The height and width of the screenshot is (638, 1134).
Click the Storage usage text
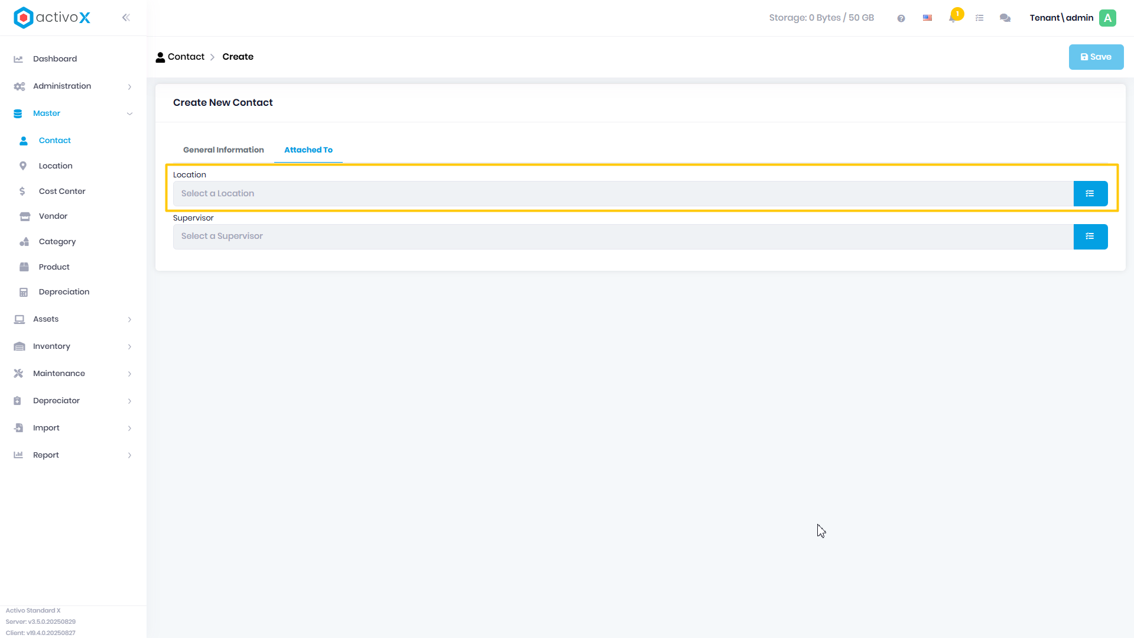(821, 18)
